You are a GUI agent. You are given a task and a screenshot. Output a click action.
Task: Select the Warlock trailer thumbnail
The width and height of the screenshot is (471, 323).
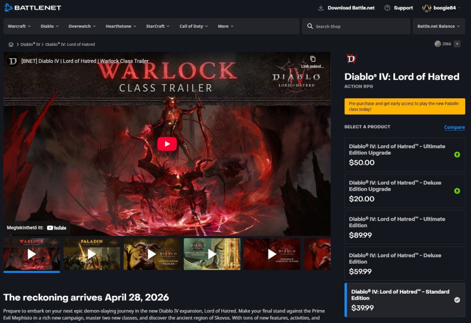[x=32, y=254]
